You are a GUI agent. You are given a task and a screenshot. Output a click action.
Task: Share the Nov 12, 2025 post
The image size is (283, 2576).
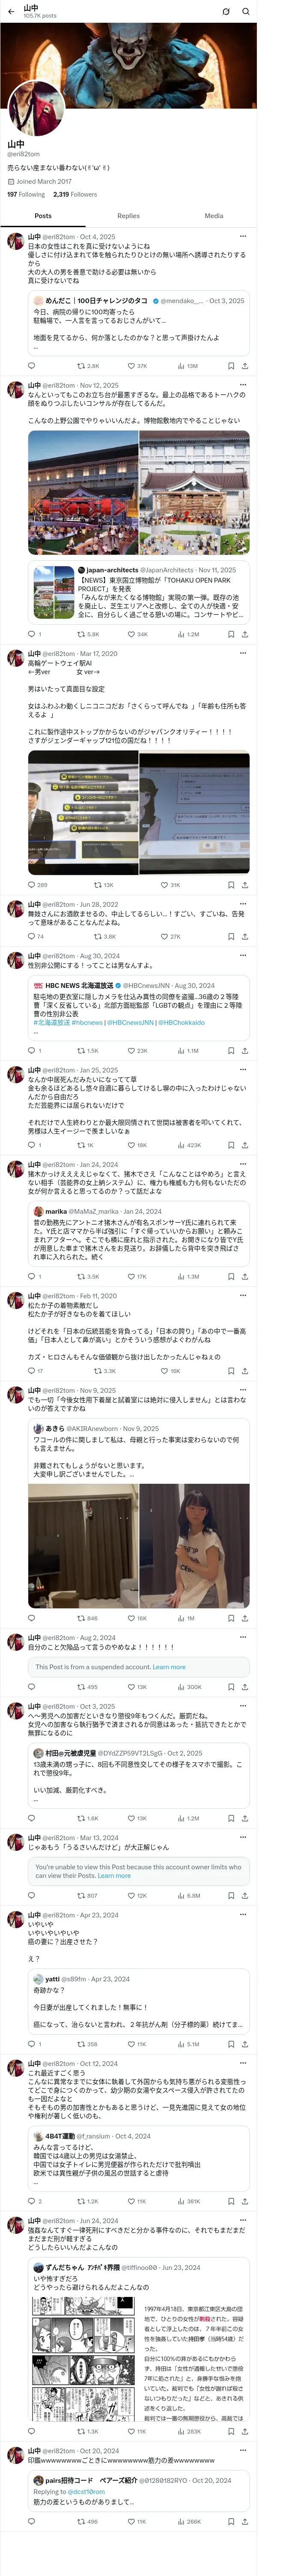244,634
